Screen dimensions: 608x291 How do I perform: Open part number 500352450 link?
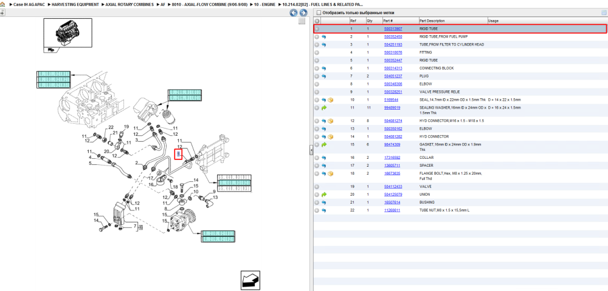393,37
